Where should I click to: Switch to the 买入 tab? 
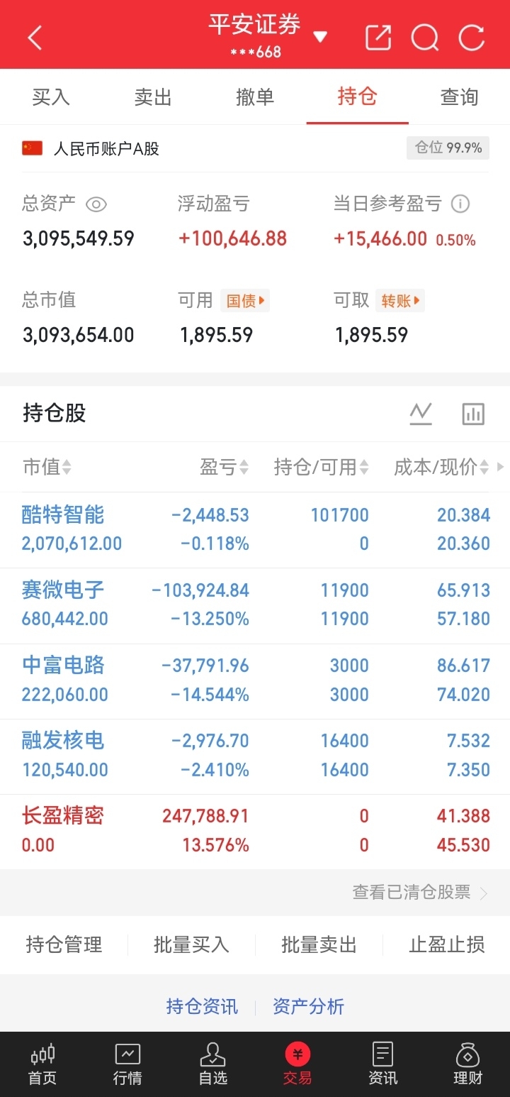tap(51, 97)
